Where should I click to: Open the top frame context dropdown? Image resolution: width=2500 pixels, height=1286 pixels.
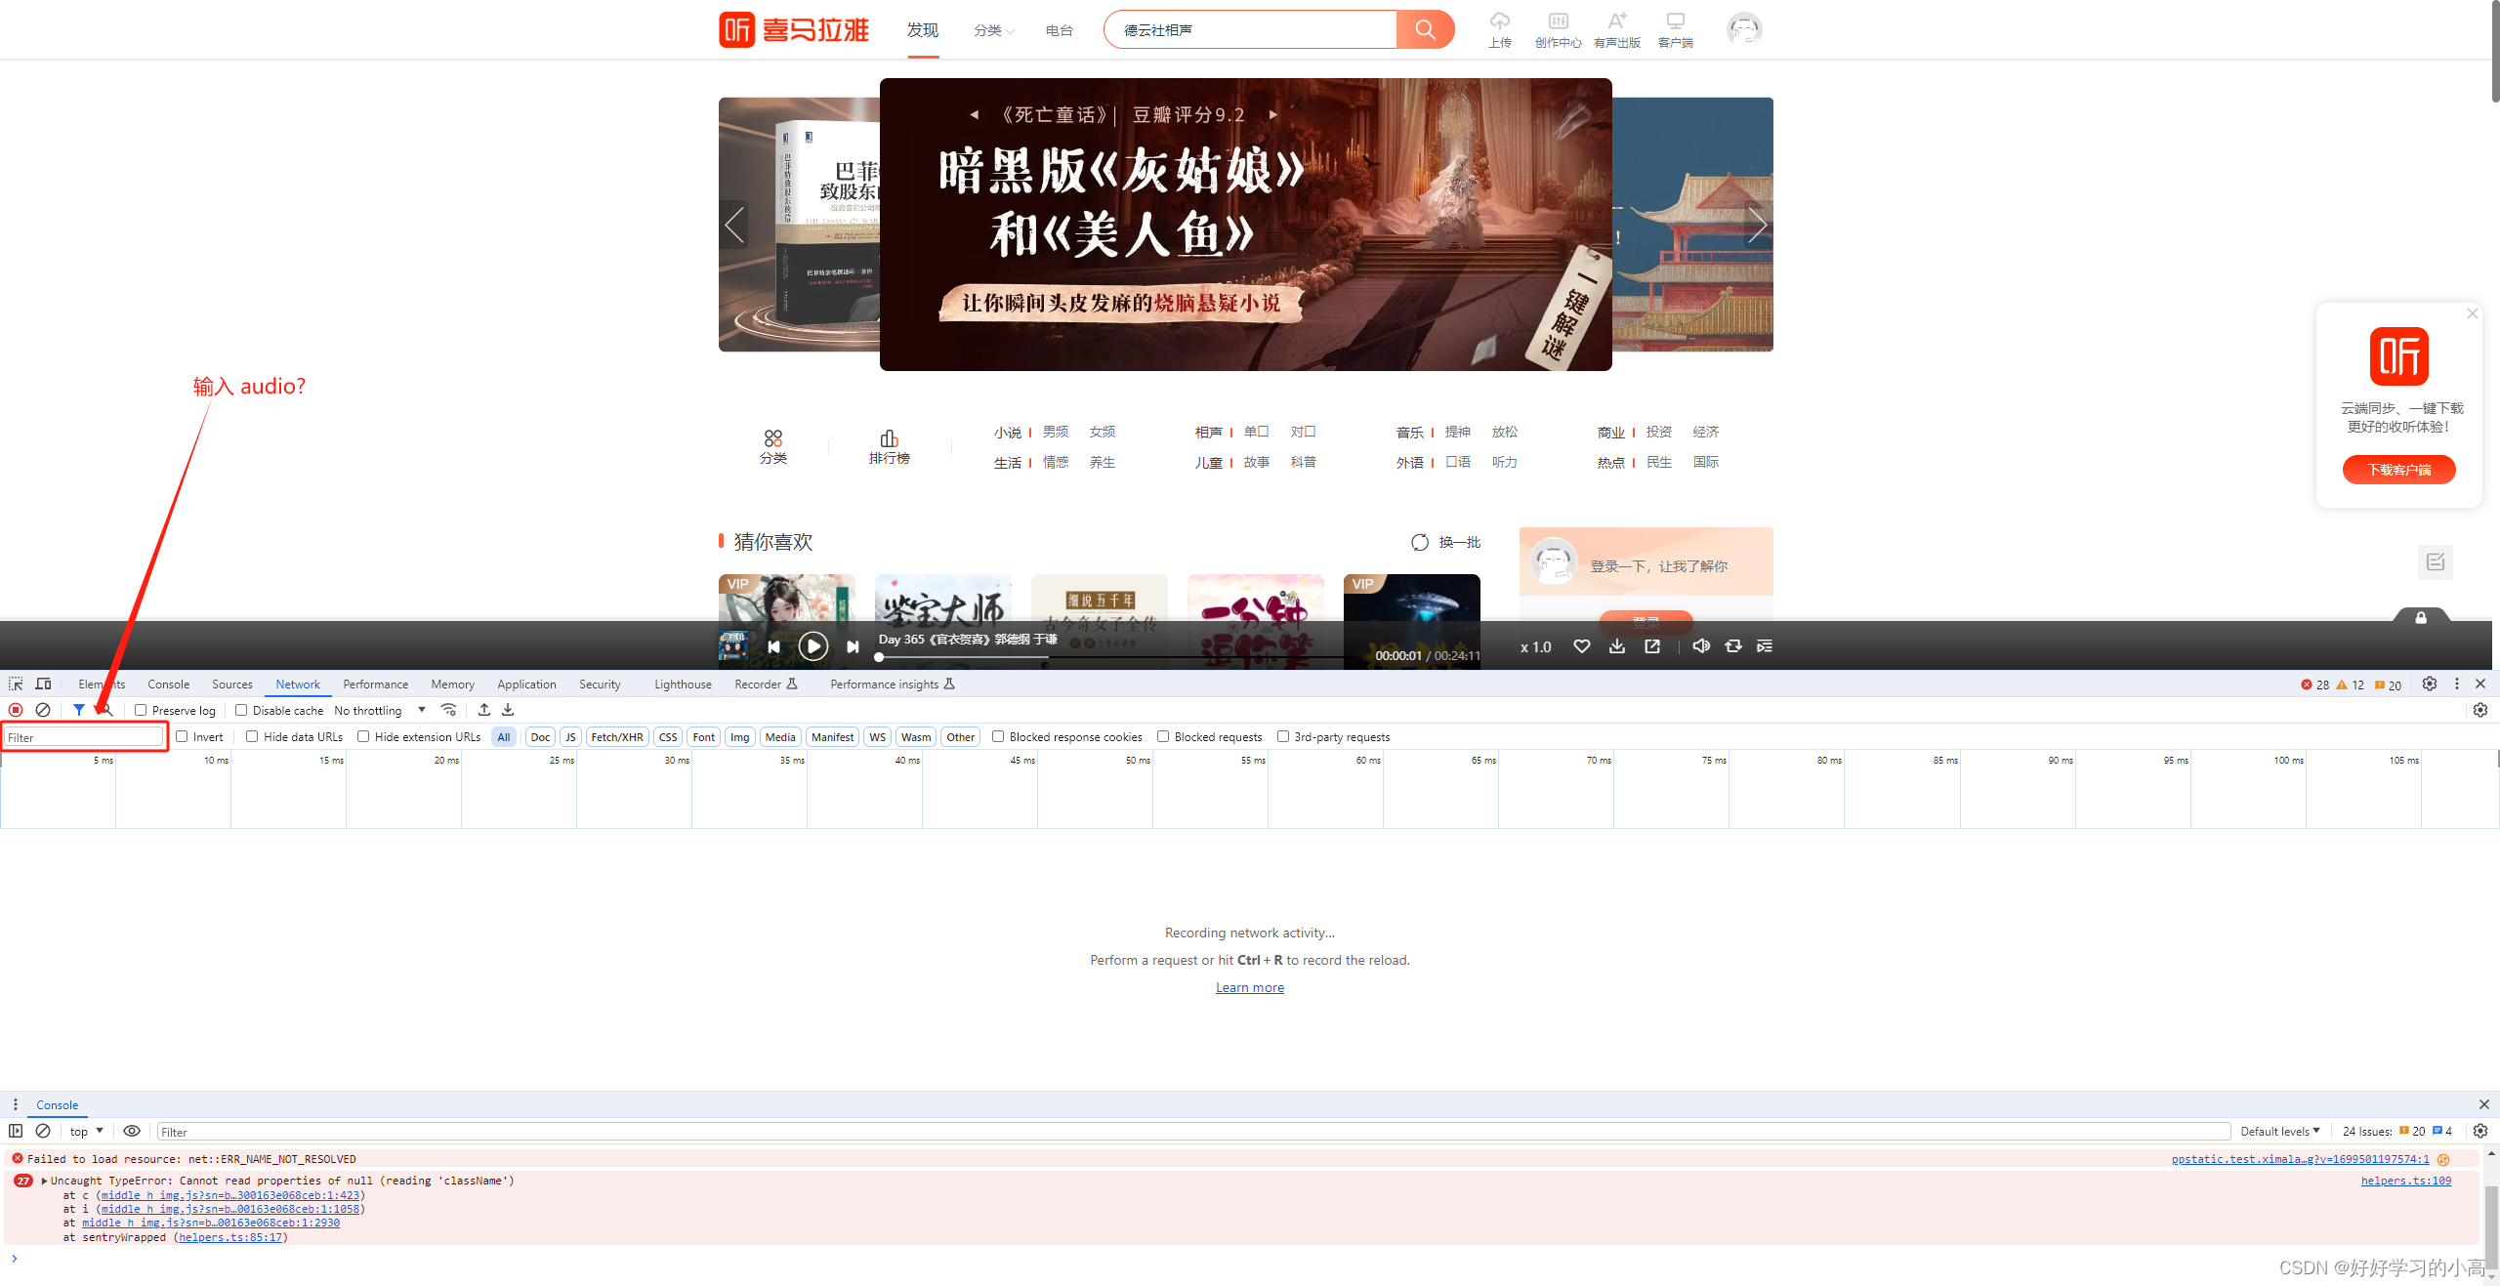point(84,1131)
